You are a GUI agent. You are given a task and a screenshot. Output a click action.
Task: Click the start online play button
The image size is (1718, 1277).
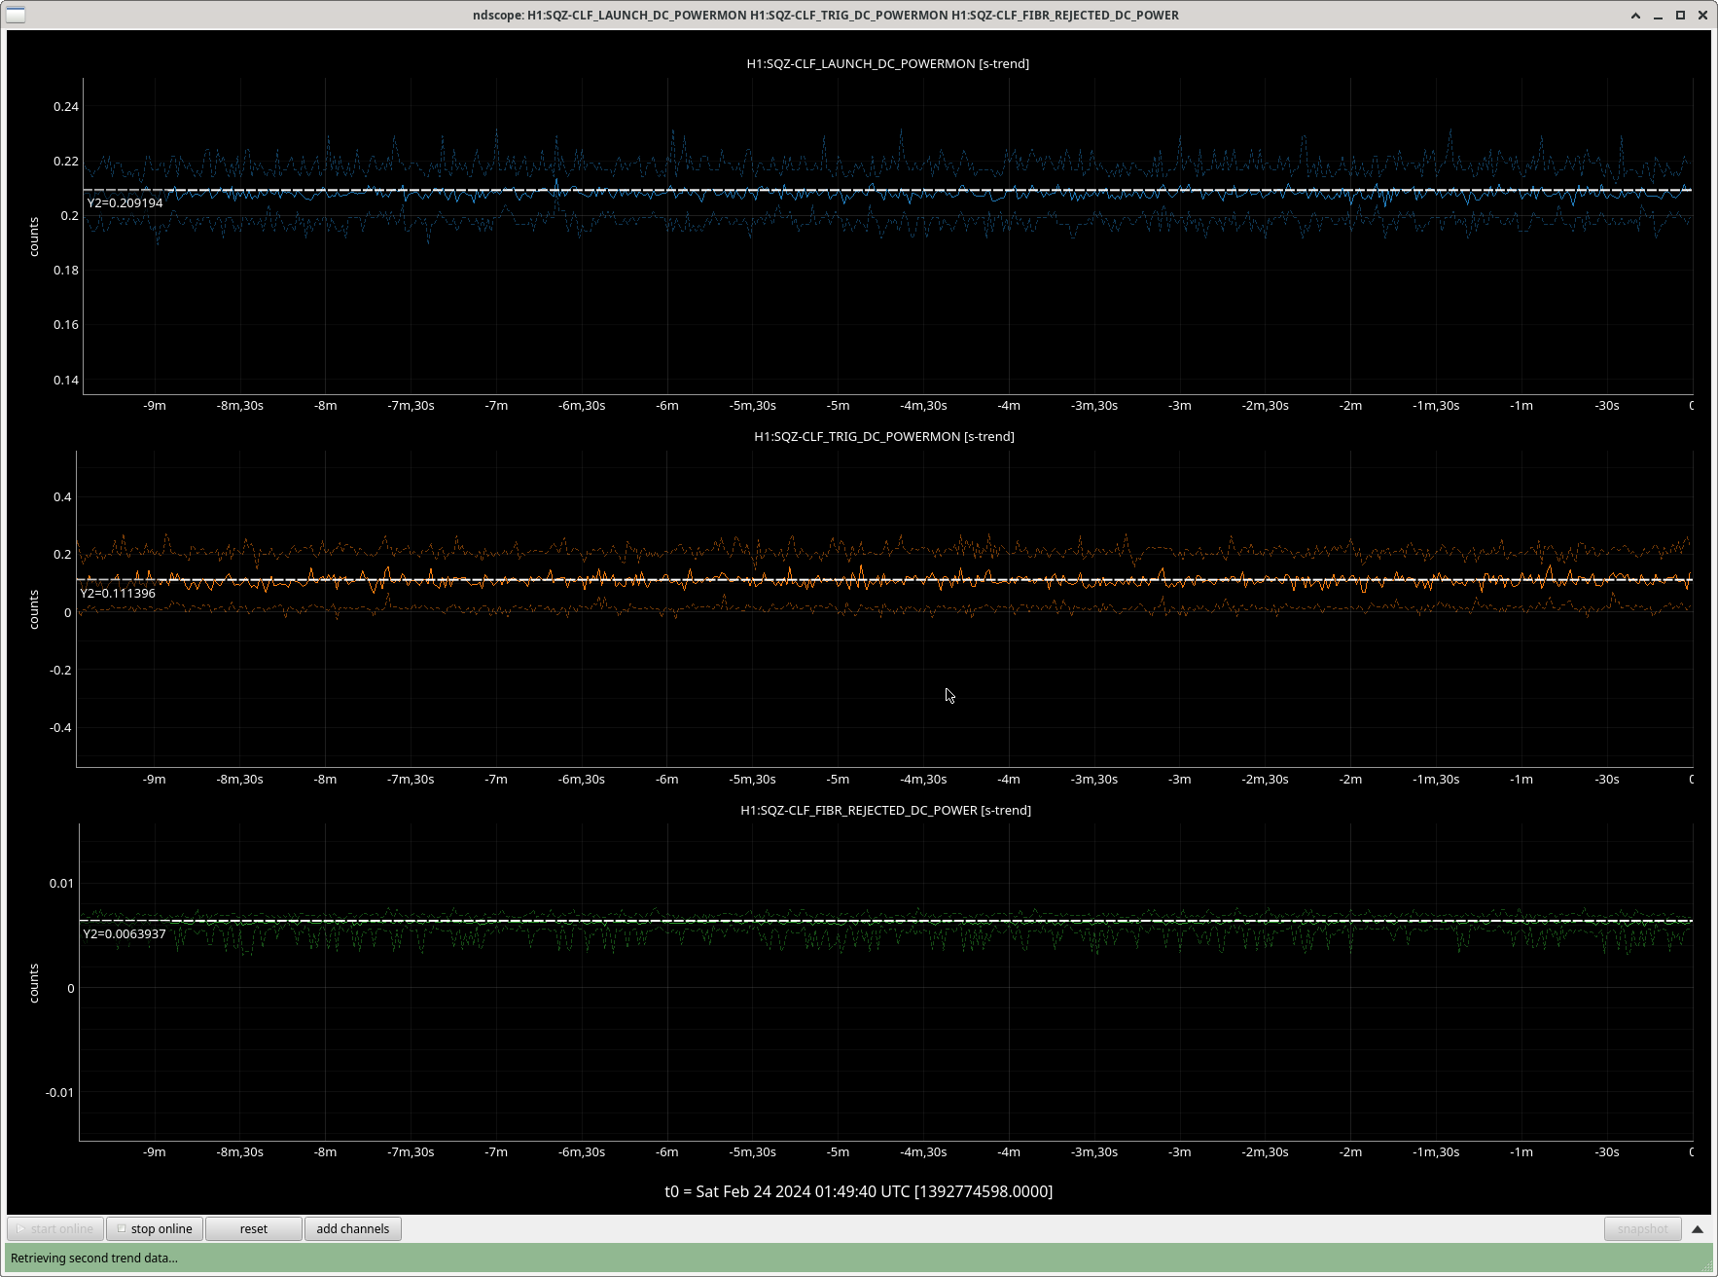coord(54,1228)
